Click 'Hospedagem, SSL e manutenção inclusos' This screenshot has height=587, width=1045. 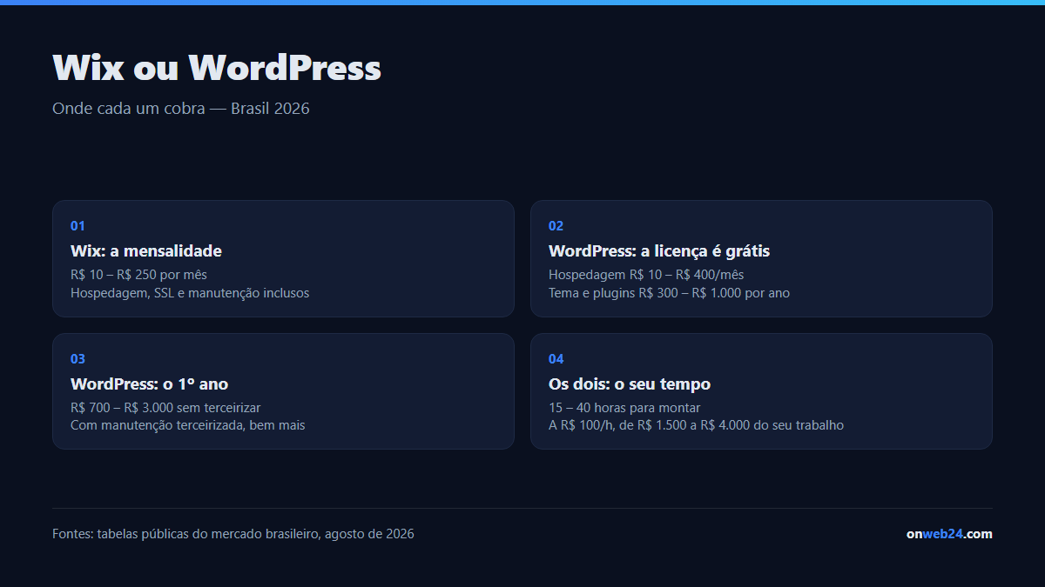(190, 293)
